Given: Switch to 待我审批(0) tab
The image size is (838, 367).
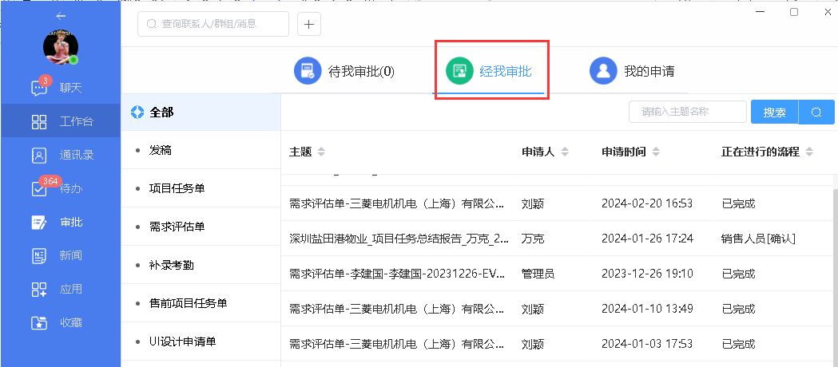Looking at the screenshot, I should (344, 71).
